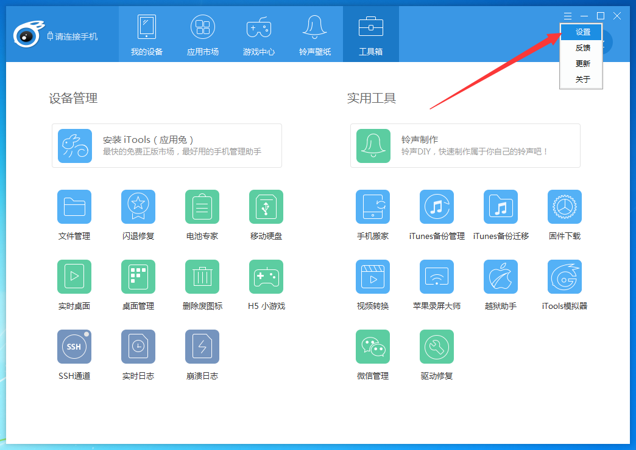Viewport: 636px width, 450px height.
Task: Select 设置 from the menu
Action: [x=581, y=31]
